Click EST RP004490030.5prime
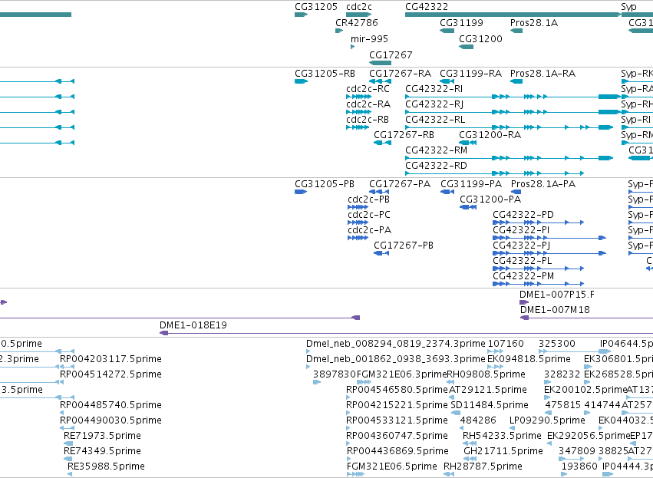Screen dimensions: 653x478 110,420
